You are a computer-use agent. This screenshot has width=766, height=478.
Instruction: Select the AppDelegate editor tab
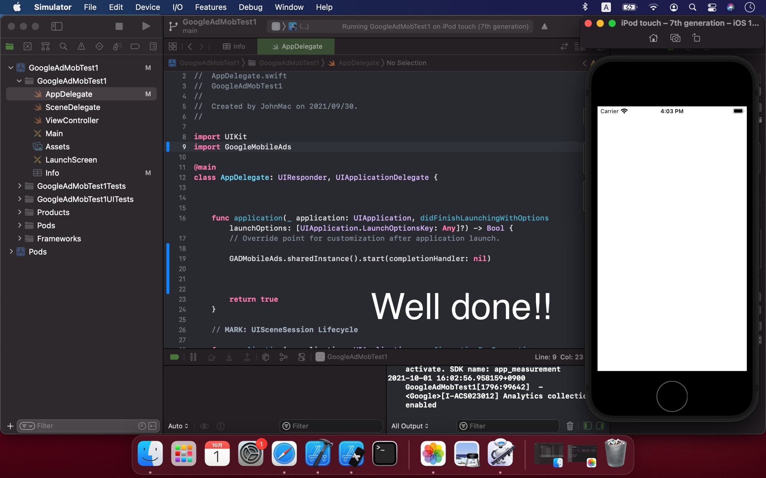(x=296, y=47)
